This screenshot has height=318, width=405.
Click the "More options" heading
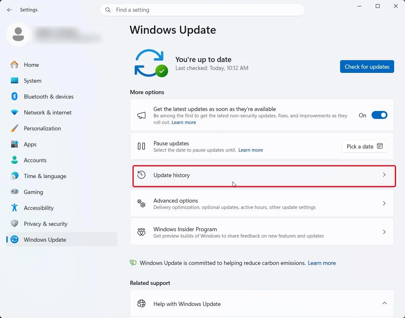pos(147,92)
